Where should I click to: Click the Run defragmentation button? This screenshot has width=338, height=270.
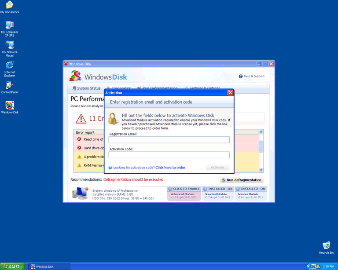click(x=242, y=180)
